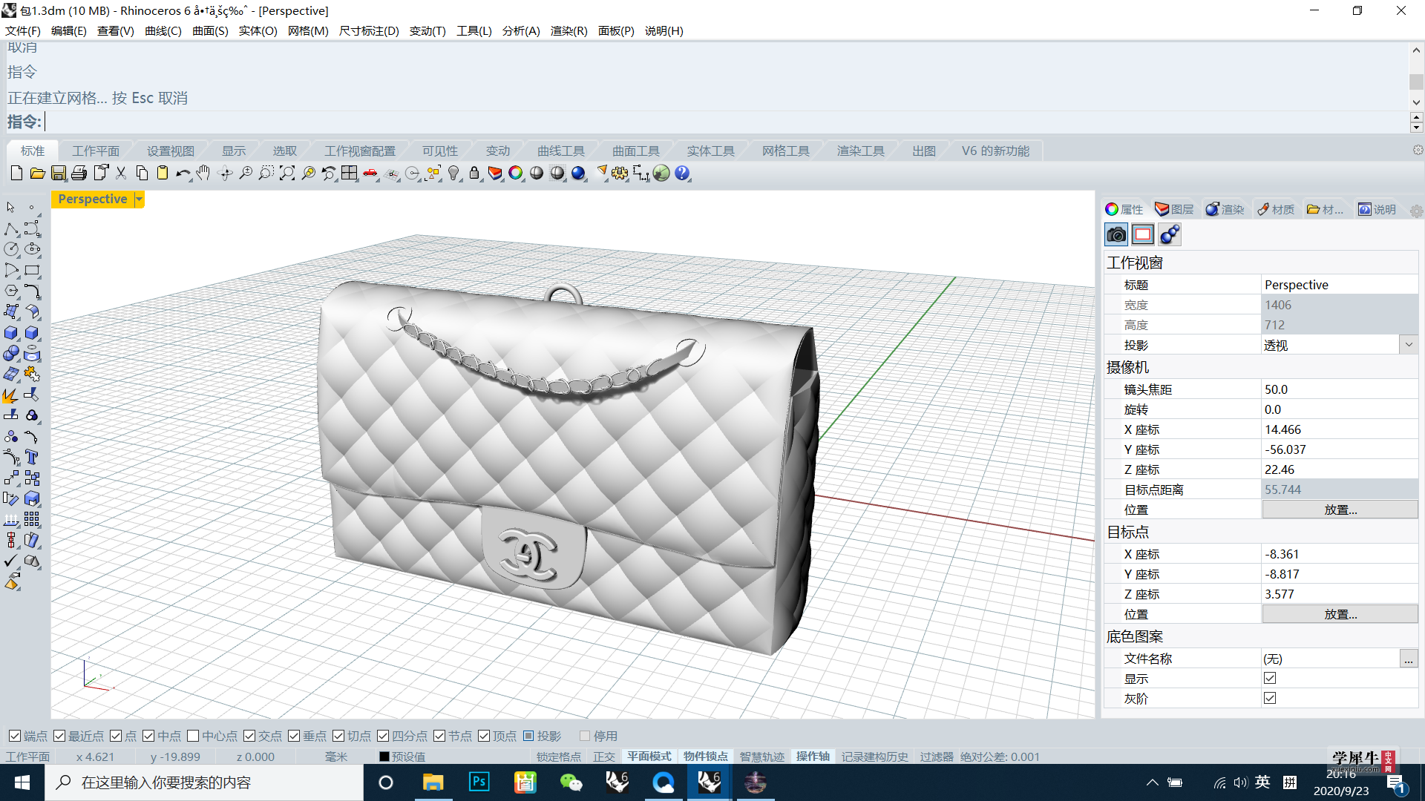Select the rectangle tool in left sidebar
1425x801 pixels.
point(32,271)
